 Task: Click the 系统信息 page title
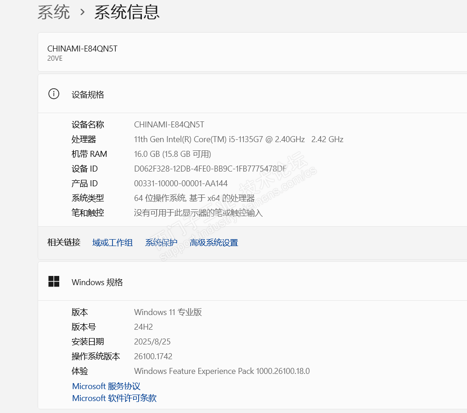(127, 12)
